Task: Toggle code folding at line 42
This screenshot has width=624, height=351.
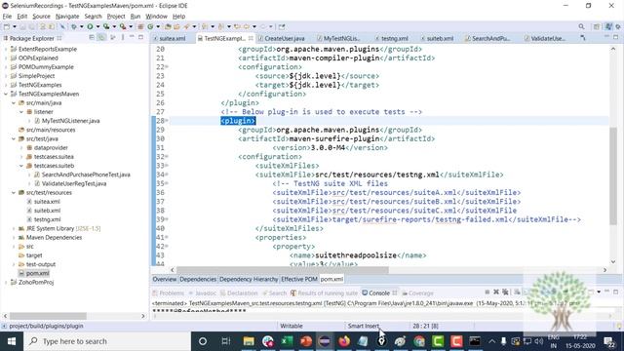Action: point(167,247)
